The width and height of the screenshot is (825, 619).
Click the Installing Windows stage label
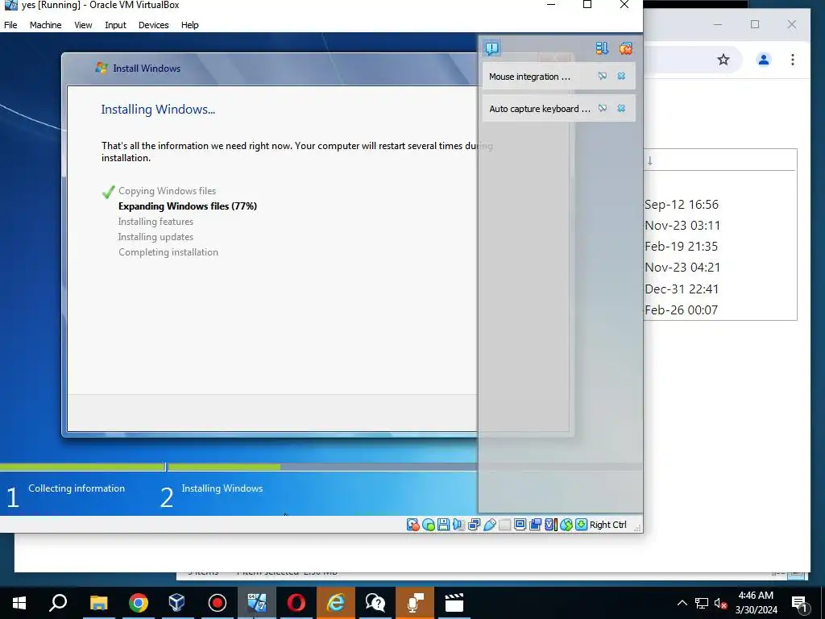point(222,488)
